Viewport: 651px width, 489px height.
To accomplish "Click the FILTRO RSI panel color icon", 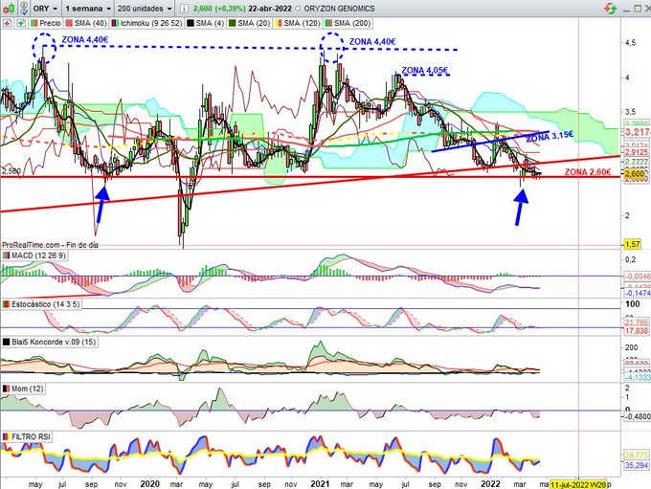I will 7,436.
